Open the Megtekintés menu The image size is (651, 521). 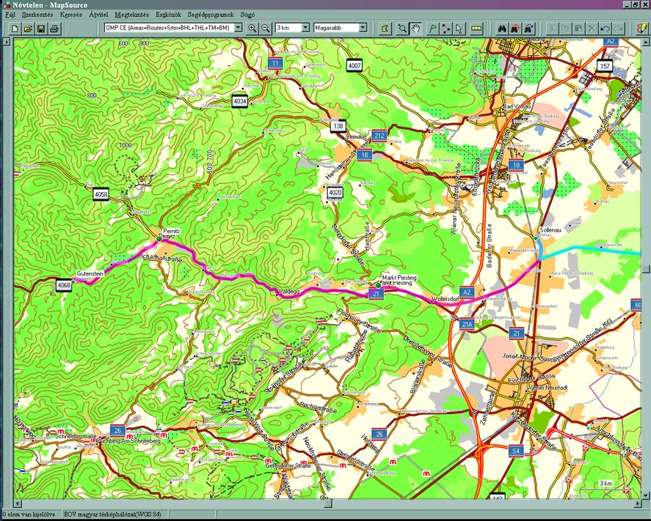[131, 15]
